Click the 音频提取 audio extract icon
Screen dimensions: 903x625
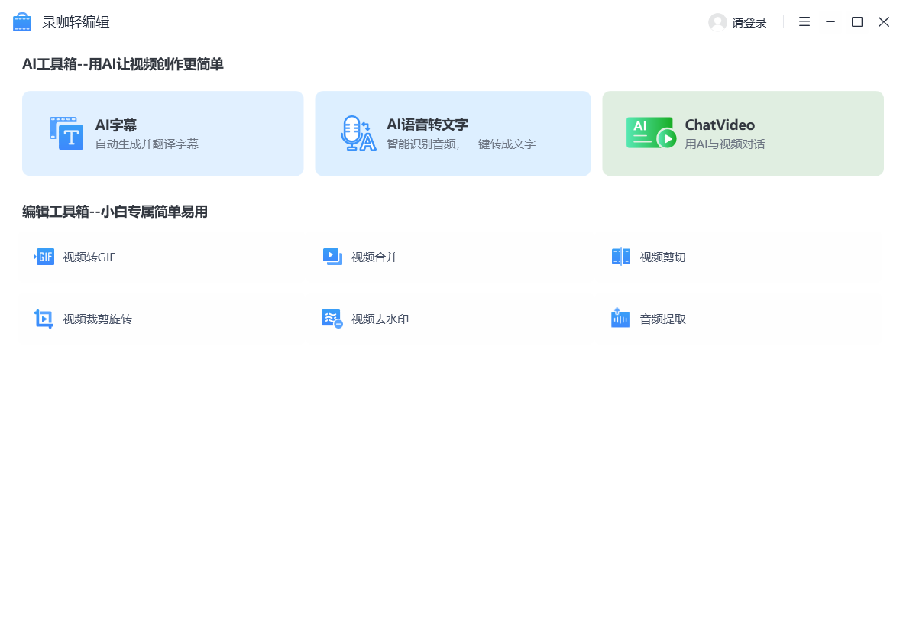620,319
